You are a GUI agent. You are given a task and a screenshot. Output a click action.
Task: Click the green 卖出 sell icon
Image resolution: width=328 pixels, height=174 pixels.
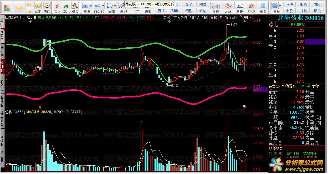66,8
